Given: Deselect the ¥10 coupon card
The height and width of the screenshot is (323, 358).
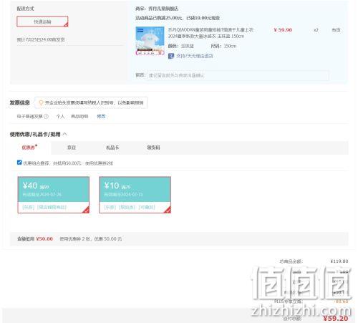Looking at the screenshot, I should 135,195.
